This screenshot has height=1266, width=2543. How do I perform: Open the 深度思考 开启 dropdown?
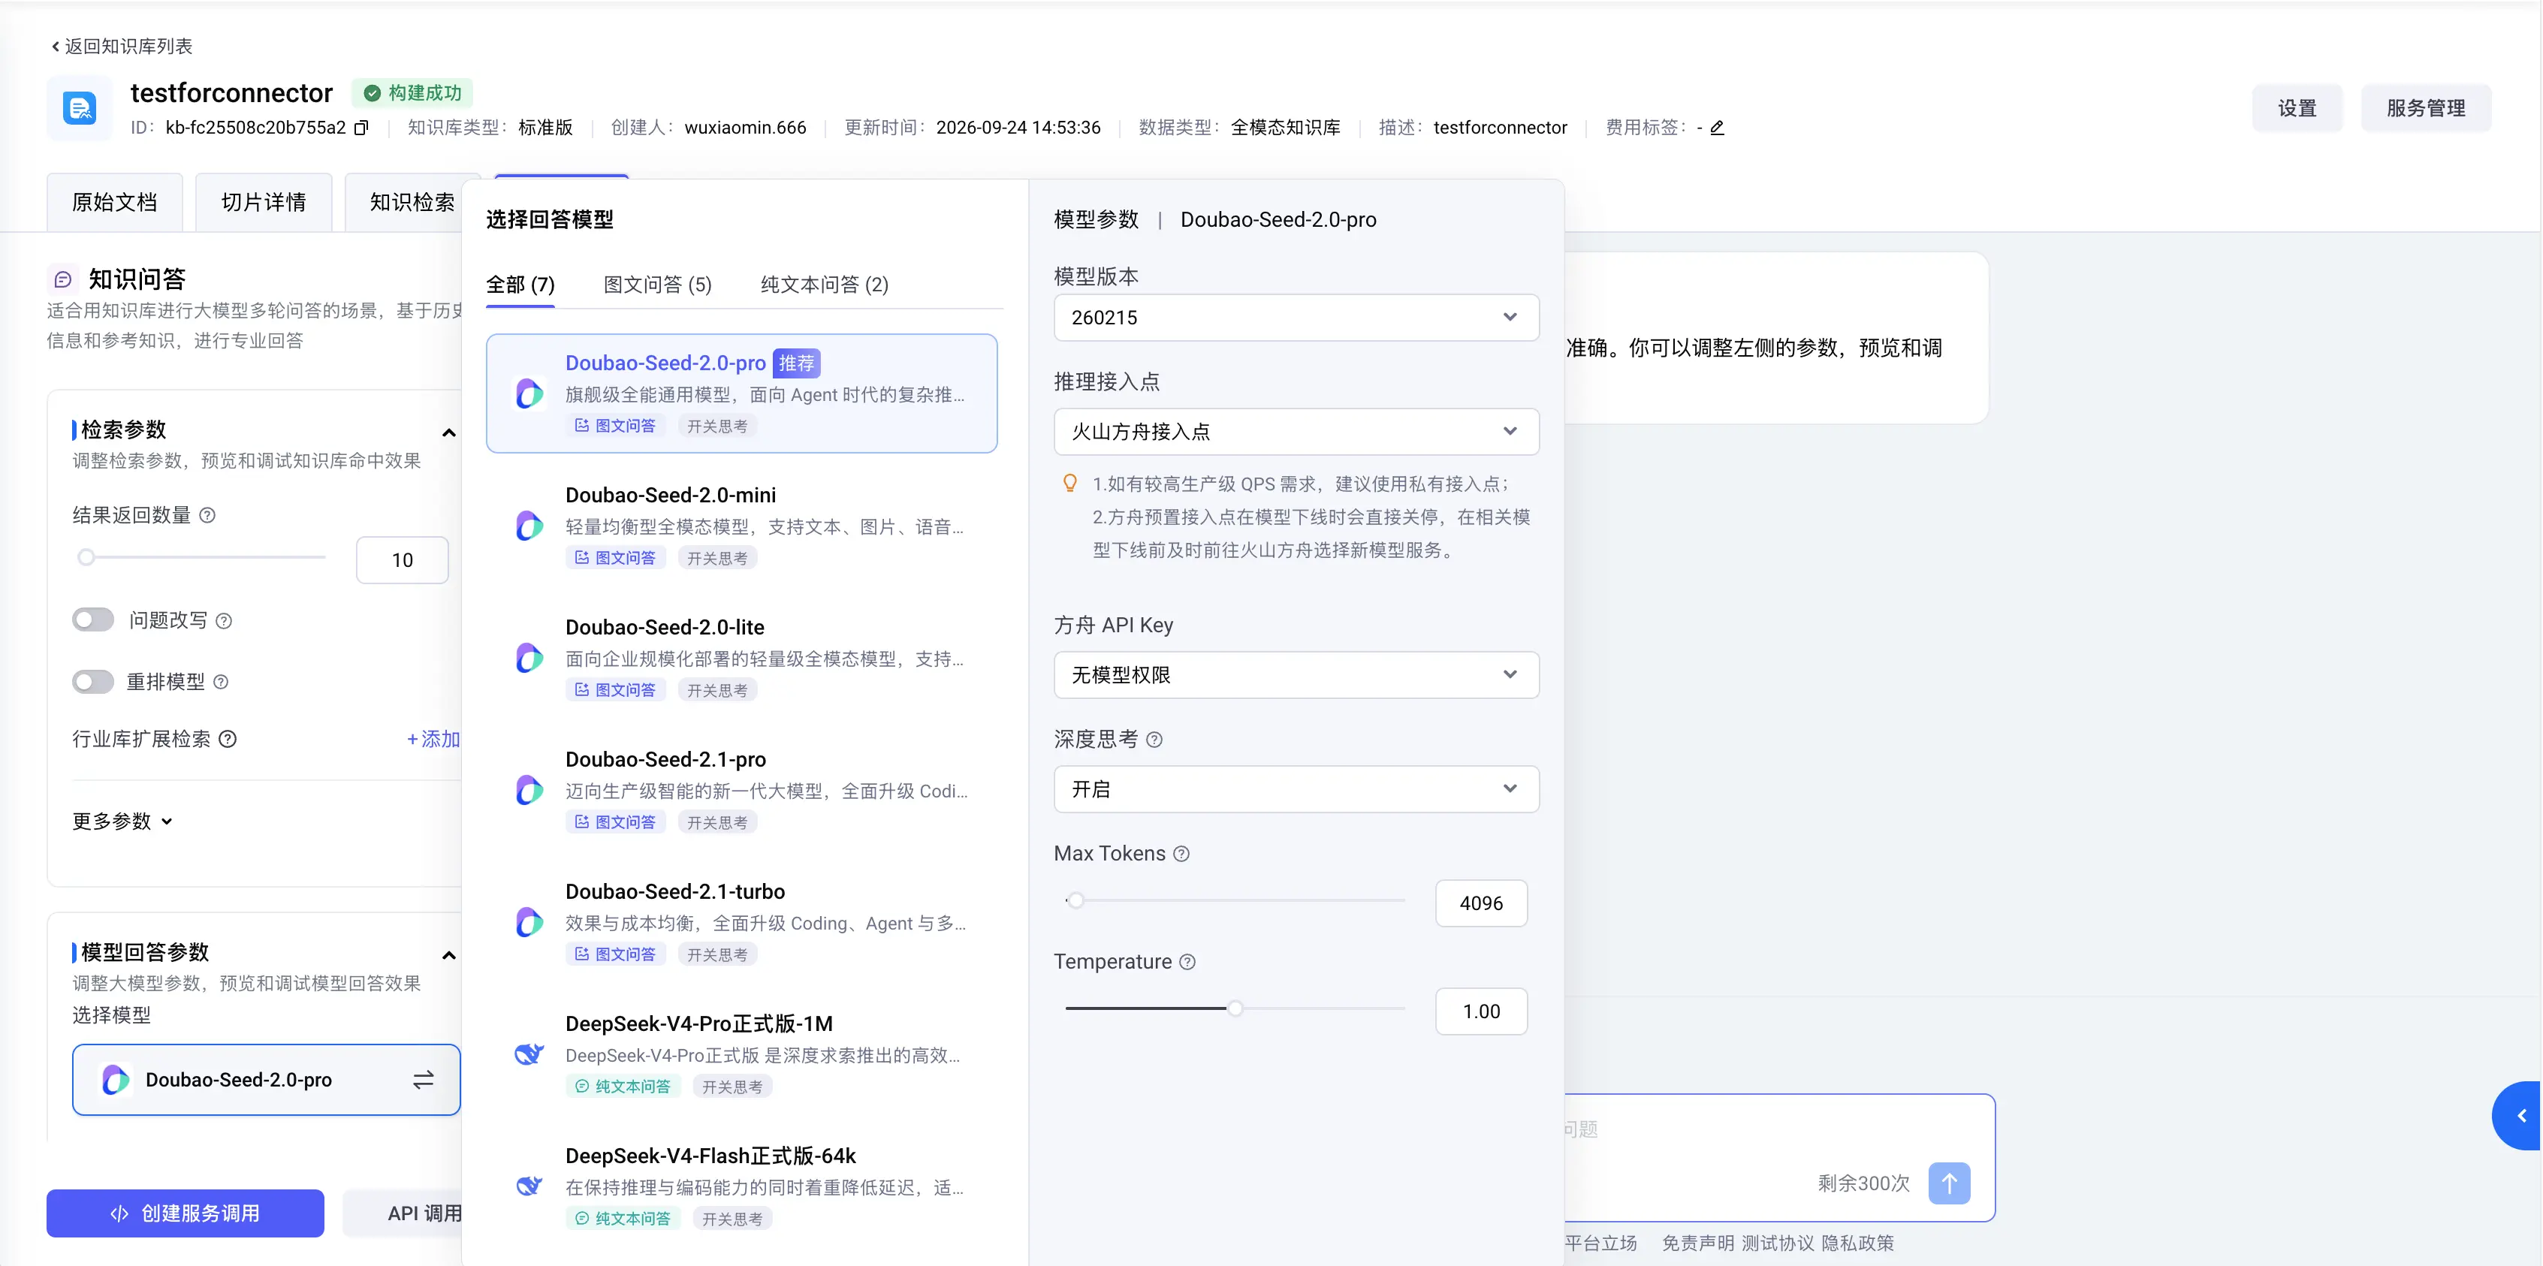pyautogui.click(x=1296, y=789)
